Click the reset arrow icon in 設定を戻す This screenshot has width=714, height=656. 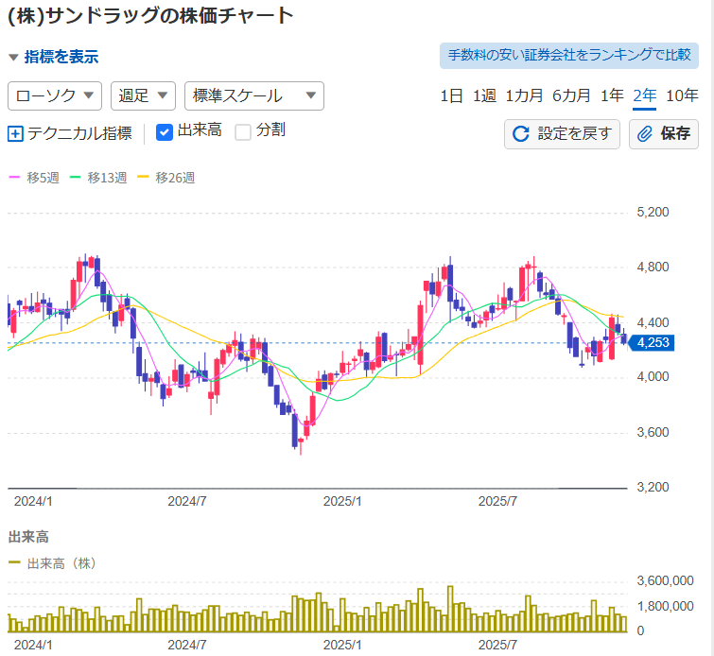click(520, 133)
